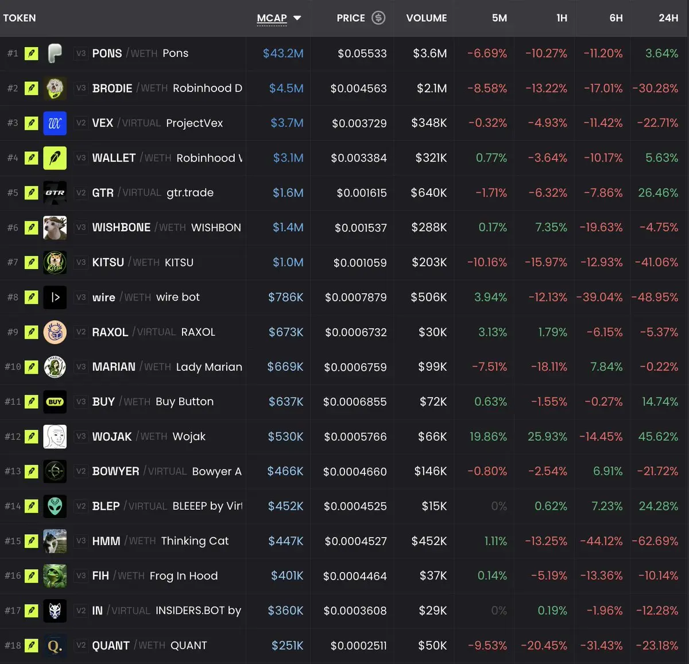The width and height of the screenshot is (689, 664).
Task: Click BUY 24H change 14.74%
Action: (x=660, y=401)
